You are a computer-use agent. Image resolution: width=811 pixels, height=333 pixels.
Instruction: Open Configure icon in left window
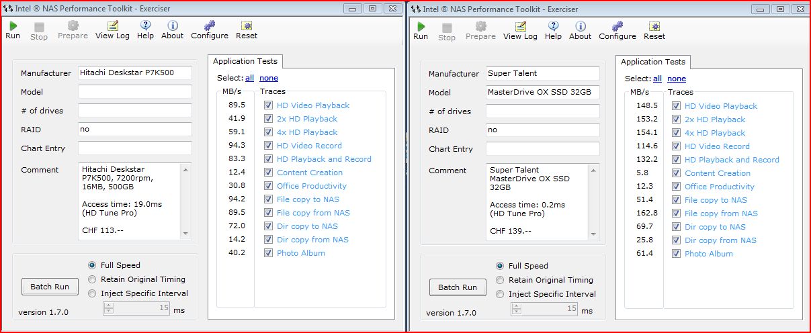(x=210, y=26)
